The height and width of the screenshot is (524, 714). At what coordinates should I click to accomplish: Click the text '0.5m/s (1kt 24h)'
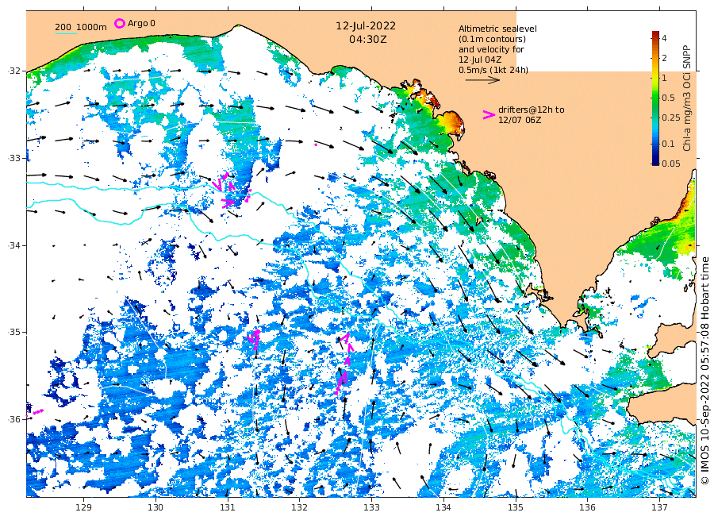pos(493,70)
